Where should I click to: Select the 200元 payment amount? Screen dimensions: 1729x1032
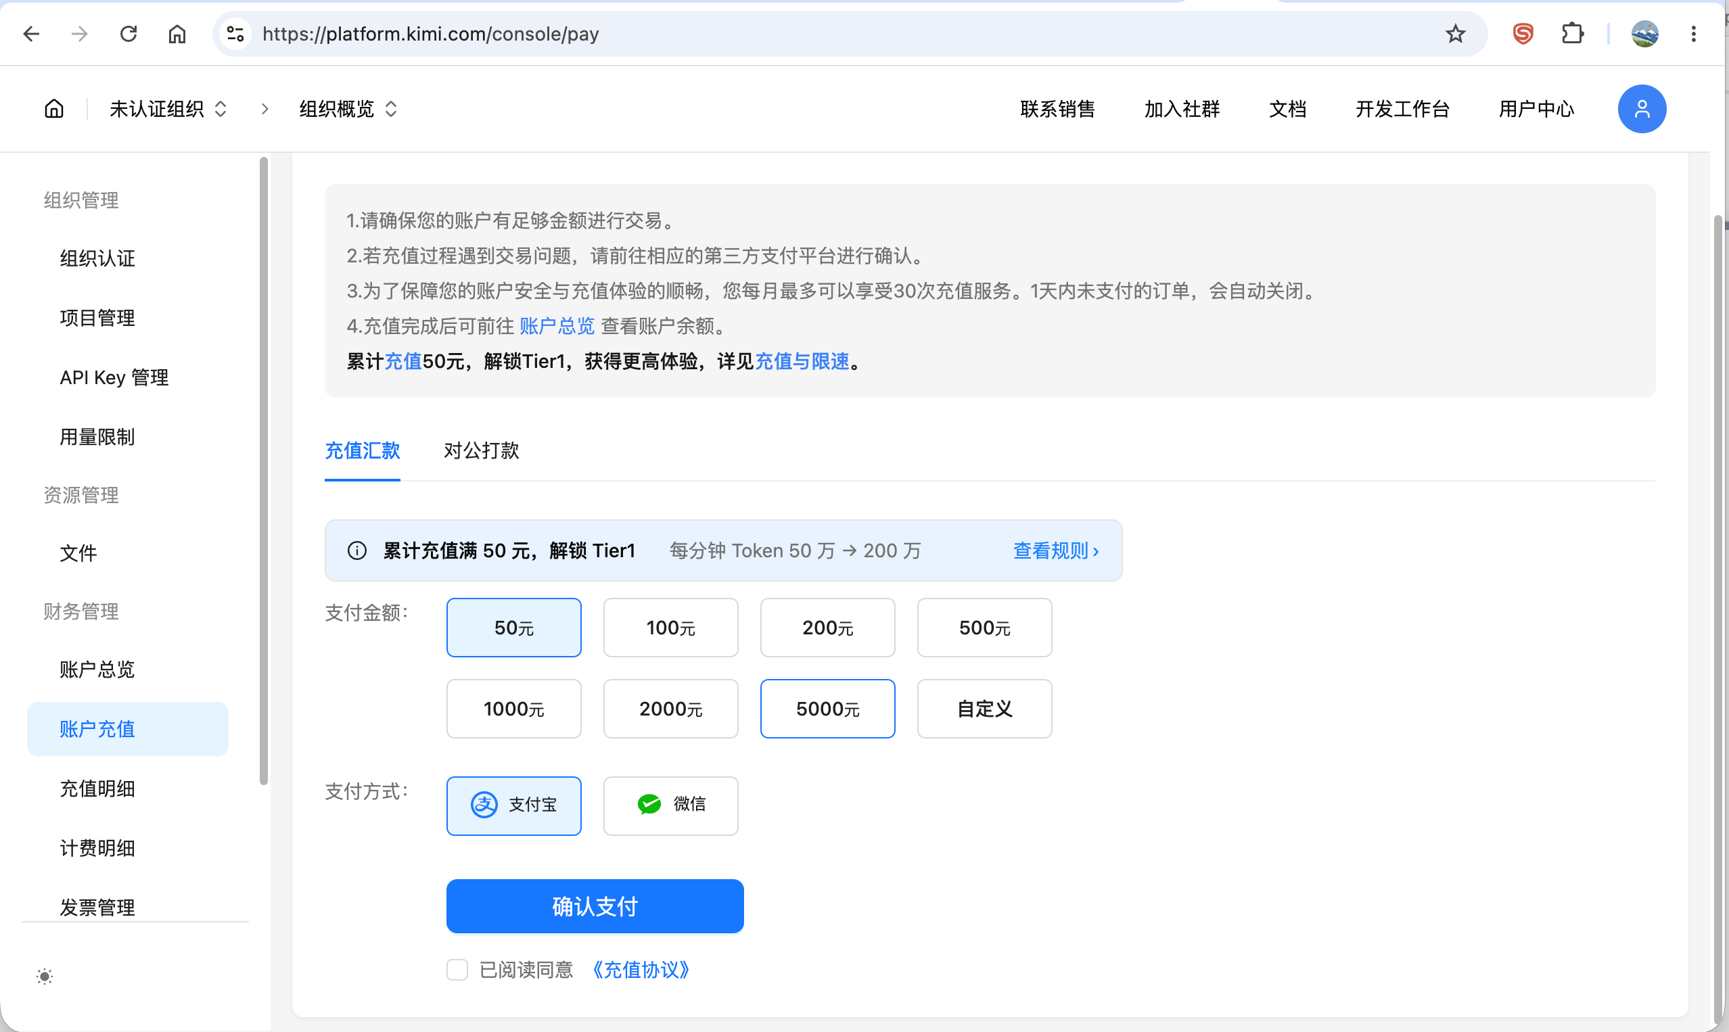coord(828,628)
